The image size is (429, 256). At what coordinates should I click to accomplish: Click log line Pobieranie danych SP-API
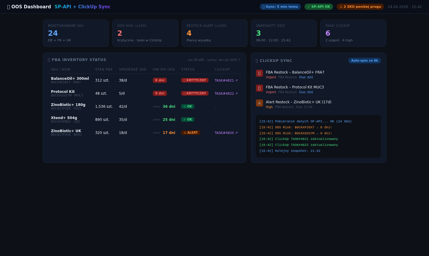coord(305,121)
